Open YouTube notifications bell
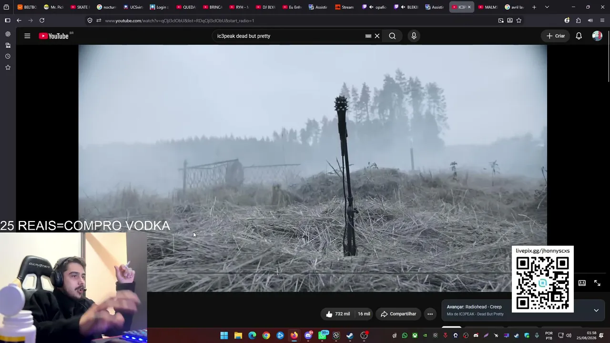 pos(579,36)
